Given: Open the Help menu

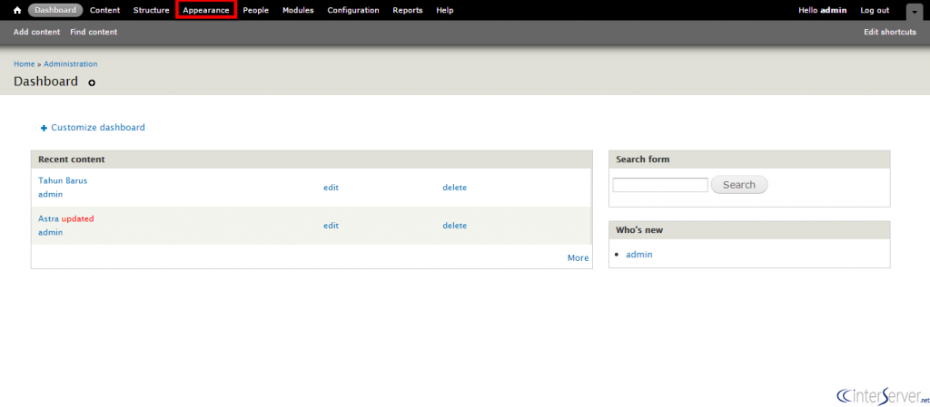Looking at the screenshot, I should click(x=445, y=10).
